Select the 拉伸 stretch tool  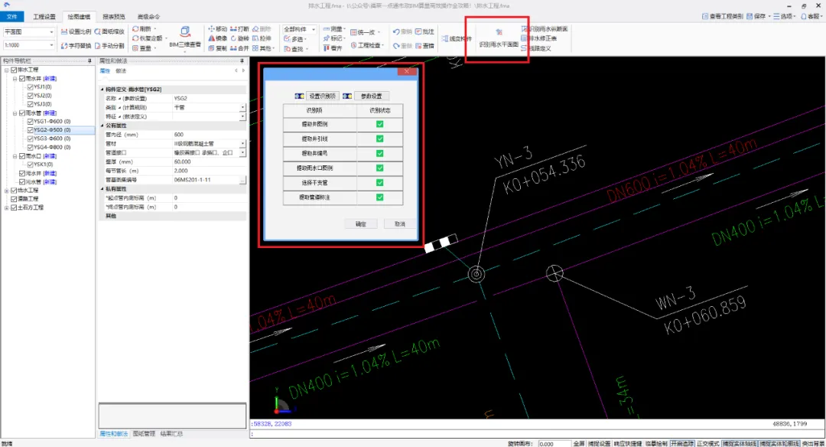point(262,38)
